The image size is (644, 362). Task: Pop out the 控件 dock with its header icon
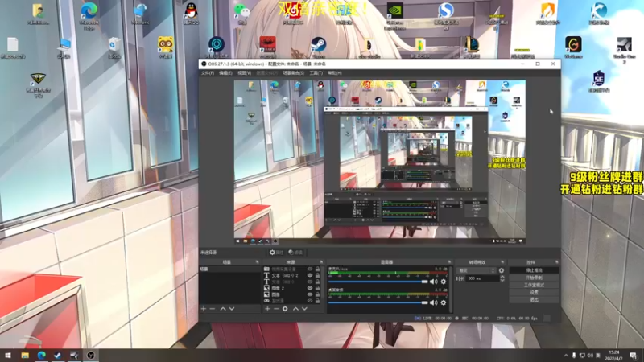pos(556,262)
